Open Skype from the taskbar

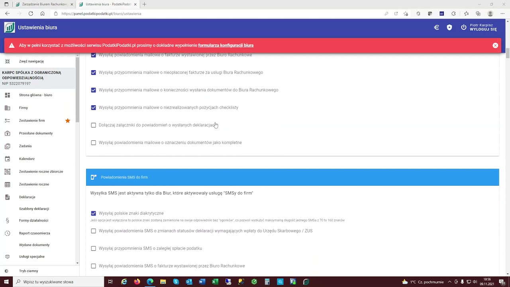pyautogui.click(x=176, y=282)
